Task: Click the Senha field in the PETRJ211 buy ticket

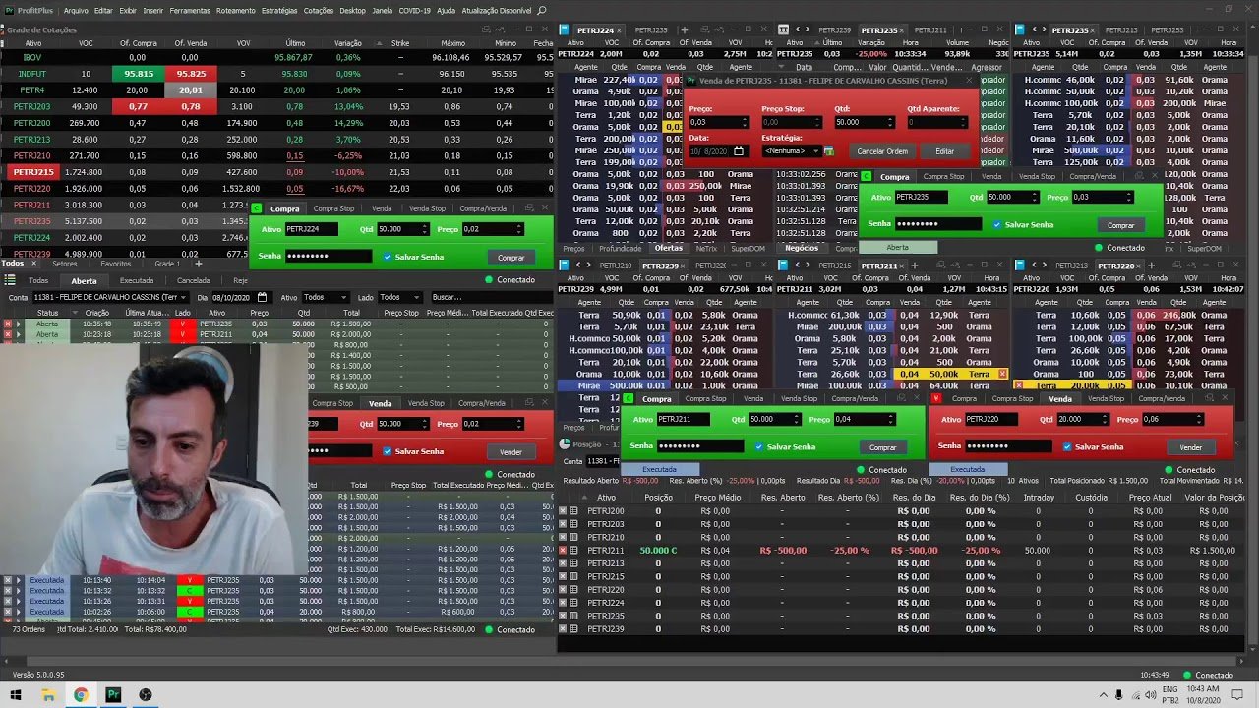Action: [x=700, y=446]
